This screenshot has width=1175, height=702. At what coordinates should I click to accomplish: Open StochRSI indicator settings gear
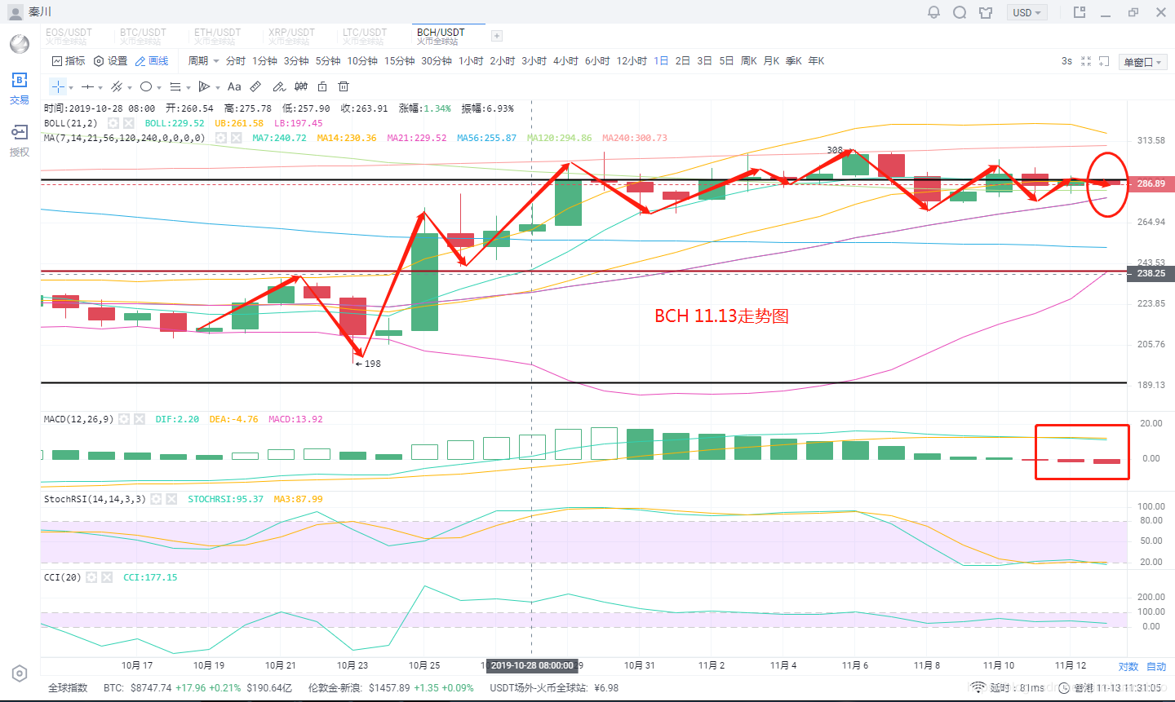(156, 499)
